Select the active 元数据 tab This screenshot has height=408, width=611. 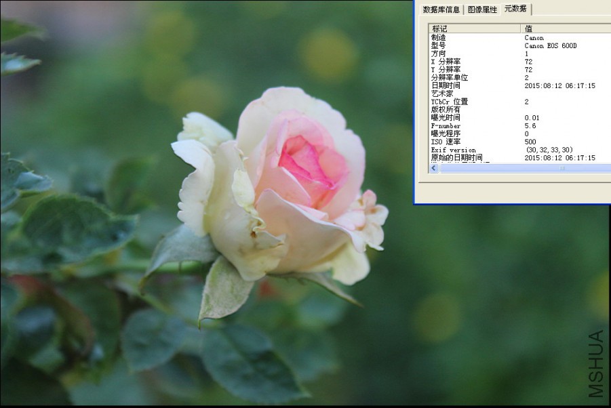[x=514, y=9]
